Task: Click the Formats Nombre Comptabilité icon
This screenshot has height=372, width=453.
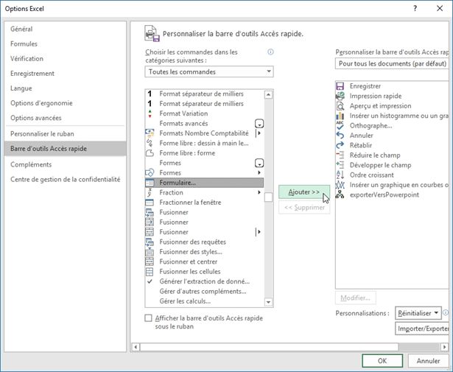Action: click(x=150, y=133)
